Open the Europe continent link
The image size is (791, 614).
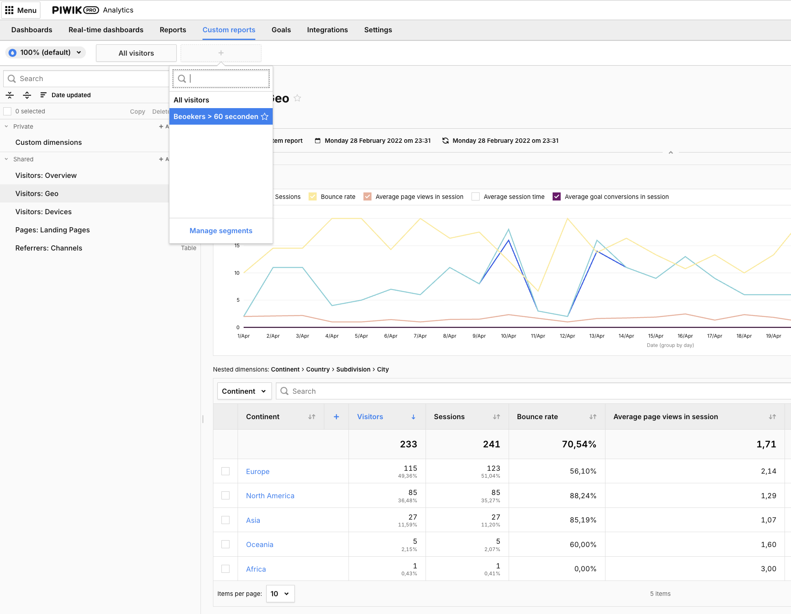click(x=258, y=472)
